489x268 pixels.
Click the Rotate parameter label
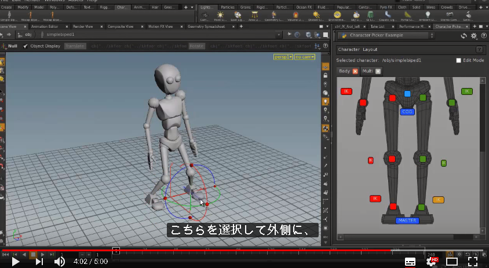click(x=196, y=46)
